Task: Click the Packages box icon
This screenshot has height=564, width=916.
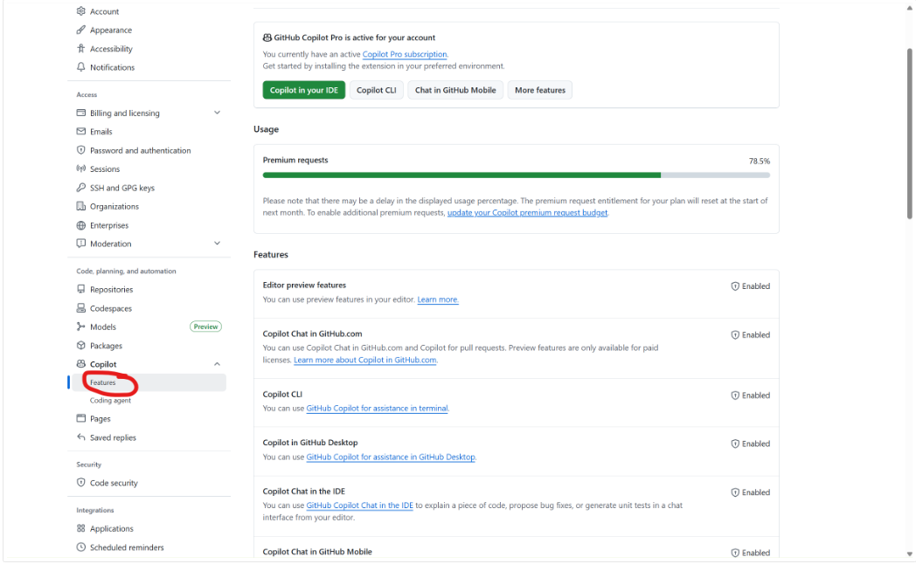Action: click(x=81, y=345)
